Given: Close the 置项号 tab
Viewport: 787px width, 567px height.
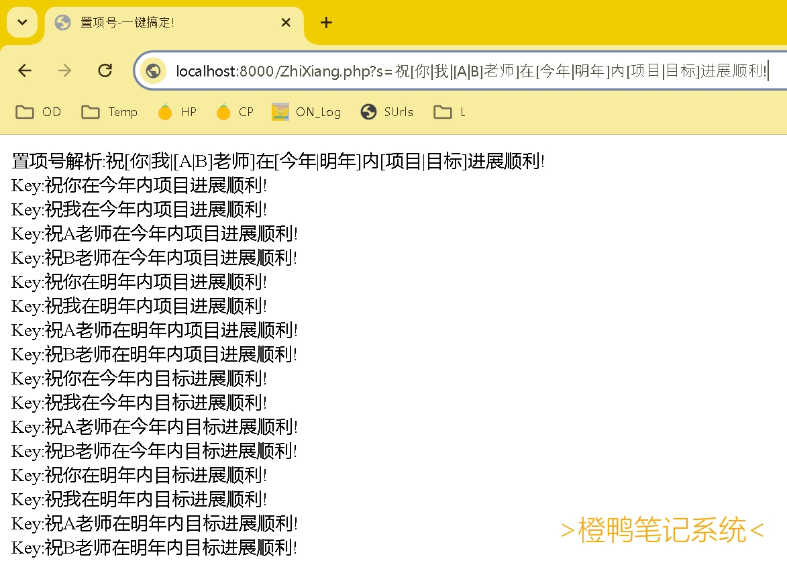Looking at the screenshot, I should [x=286, y=22].
